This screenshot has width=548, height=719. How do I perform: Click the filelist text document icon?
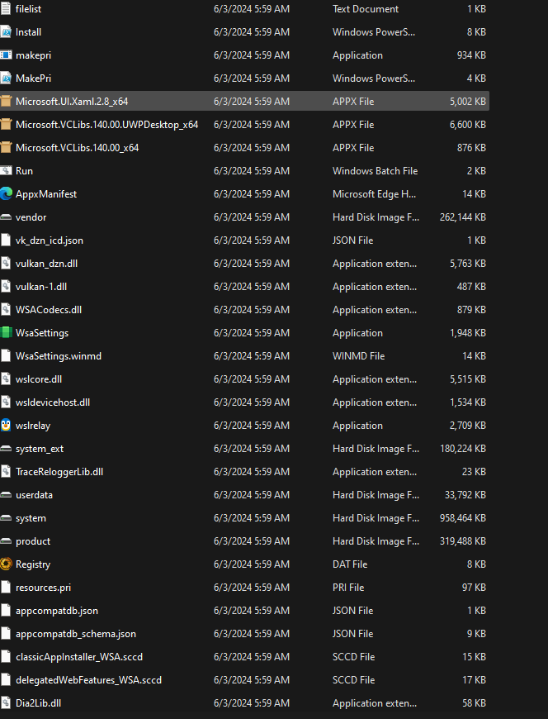pyautogui.click(x=6, y=9)
